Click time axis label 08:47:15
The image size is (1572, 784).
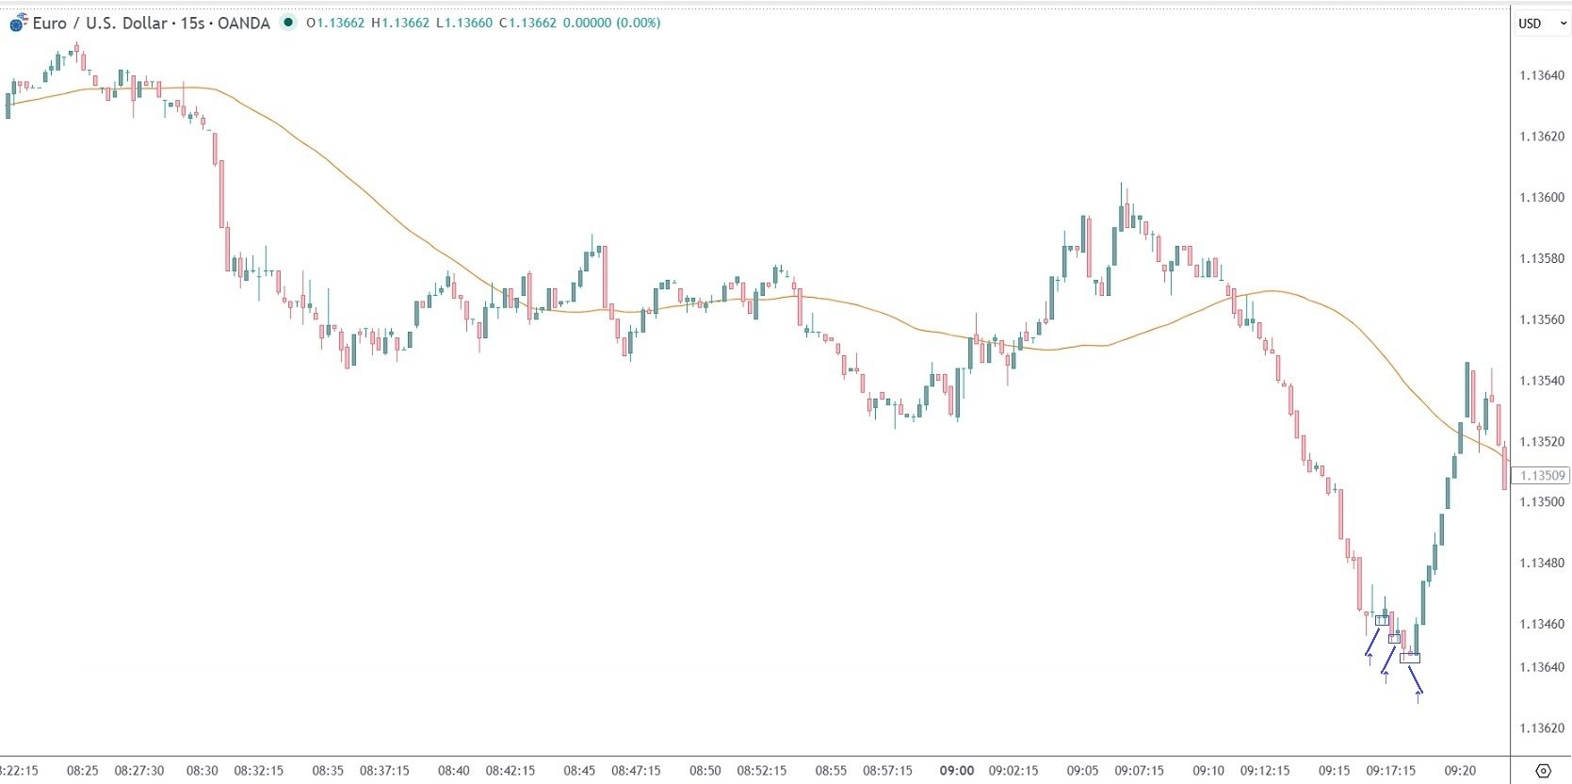coord(636,771)
